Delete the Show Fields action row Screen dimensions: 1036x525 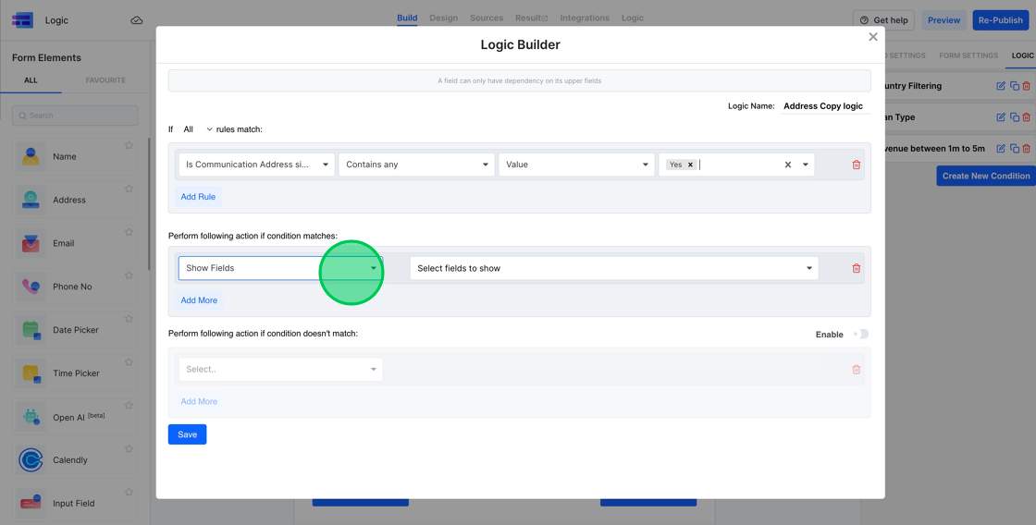(856, 268)
